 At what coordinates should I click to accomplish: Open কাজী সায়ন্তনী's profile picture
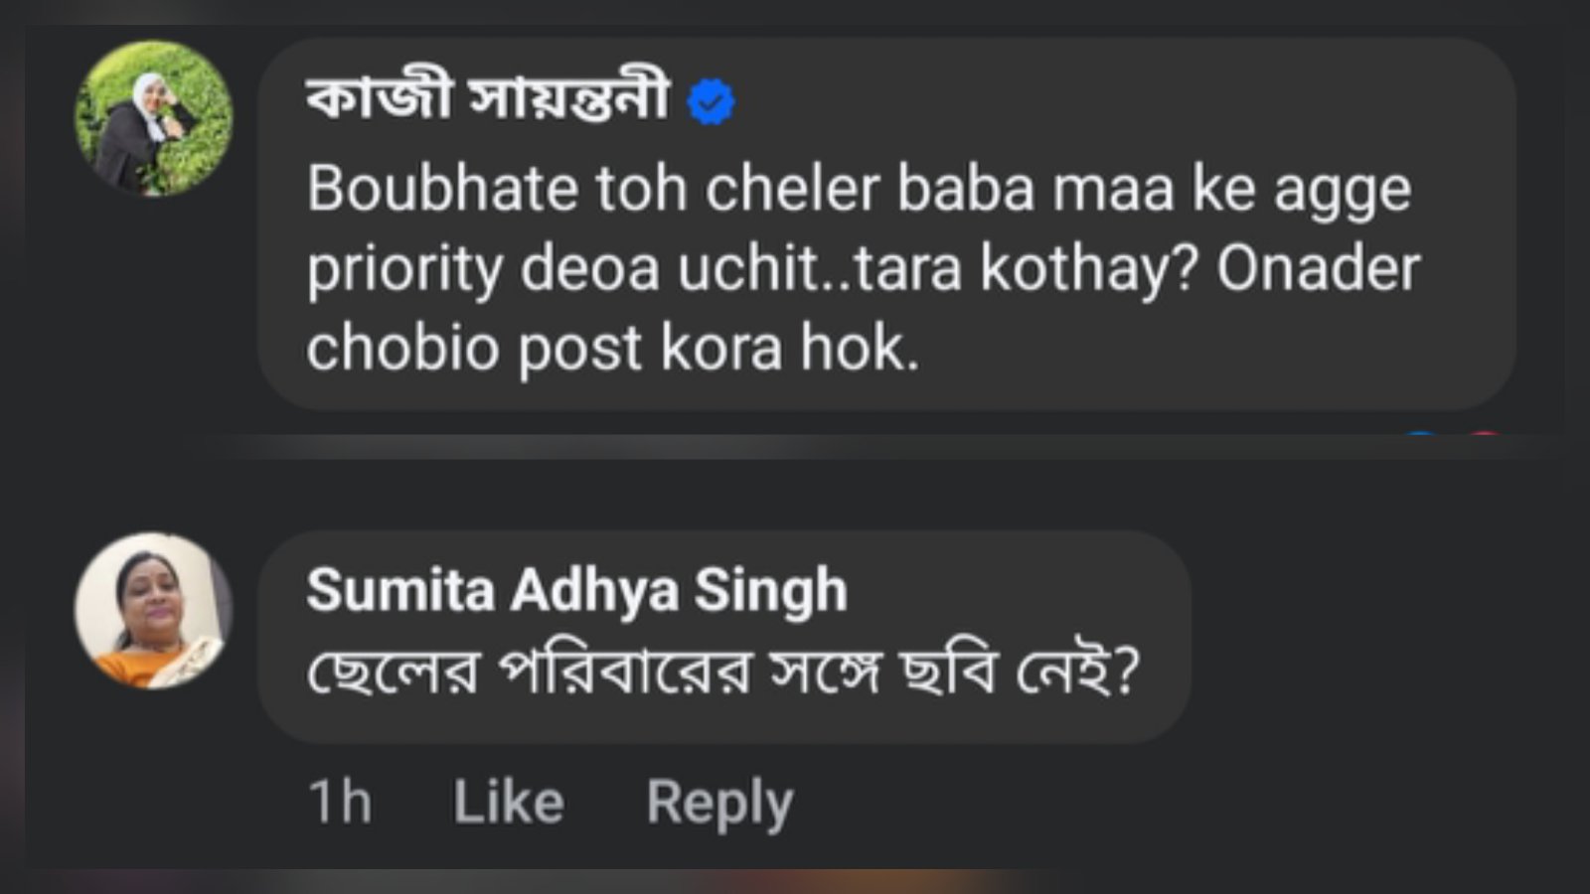click(x=154, y=117)
